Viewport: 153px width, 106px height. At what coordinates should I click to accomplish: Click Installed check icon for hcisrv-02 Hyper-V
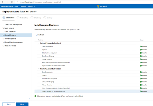click(x=141, y=75)
